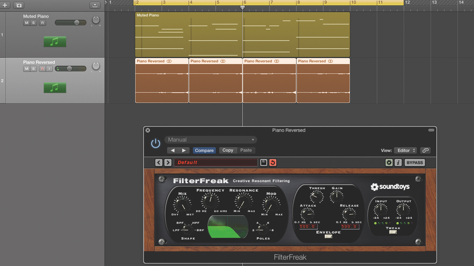Click the Envelope modulation mode button

pyautogui.click(x=328, y=236)
